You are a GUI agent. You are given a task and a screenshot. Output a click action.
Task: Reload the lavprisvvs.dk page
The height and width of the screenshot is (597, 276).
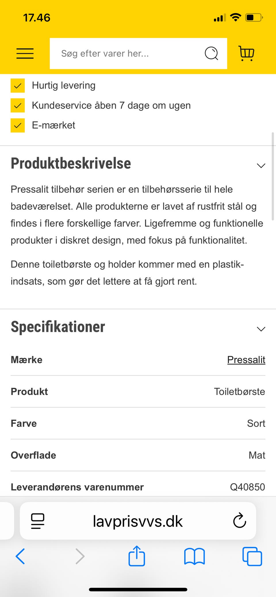[239, 521]
